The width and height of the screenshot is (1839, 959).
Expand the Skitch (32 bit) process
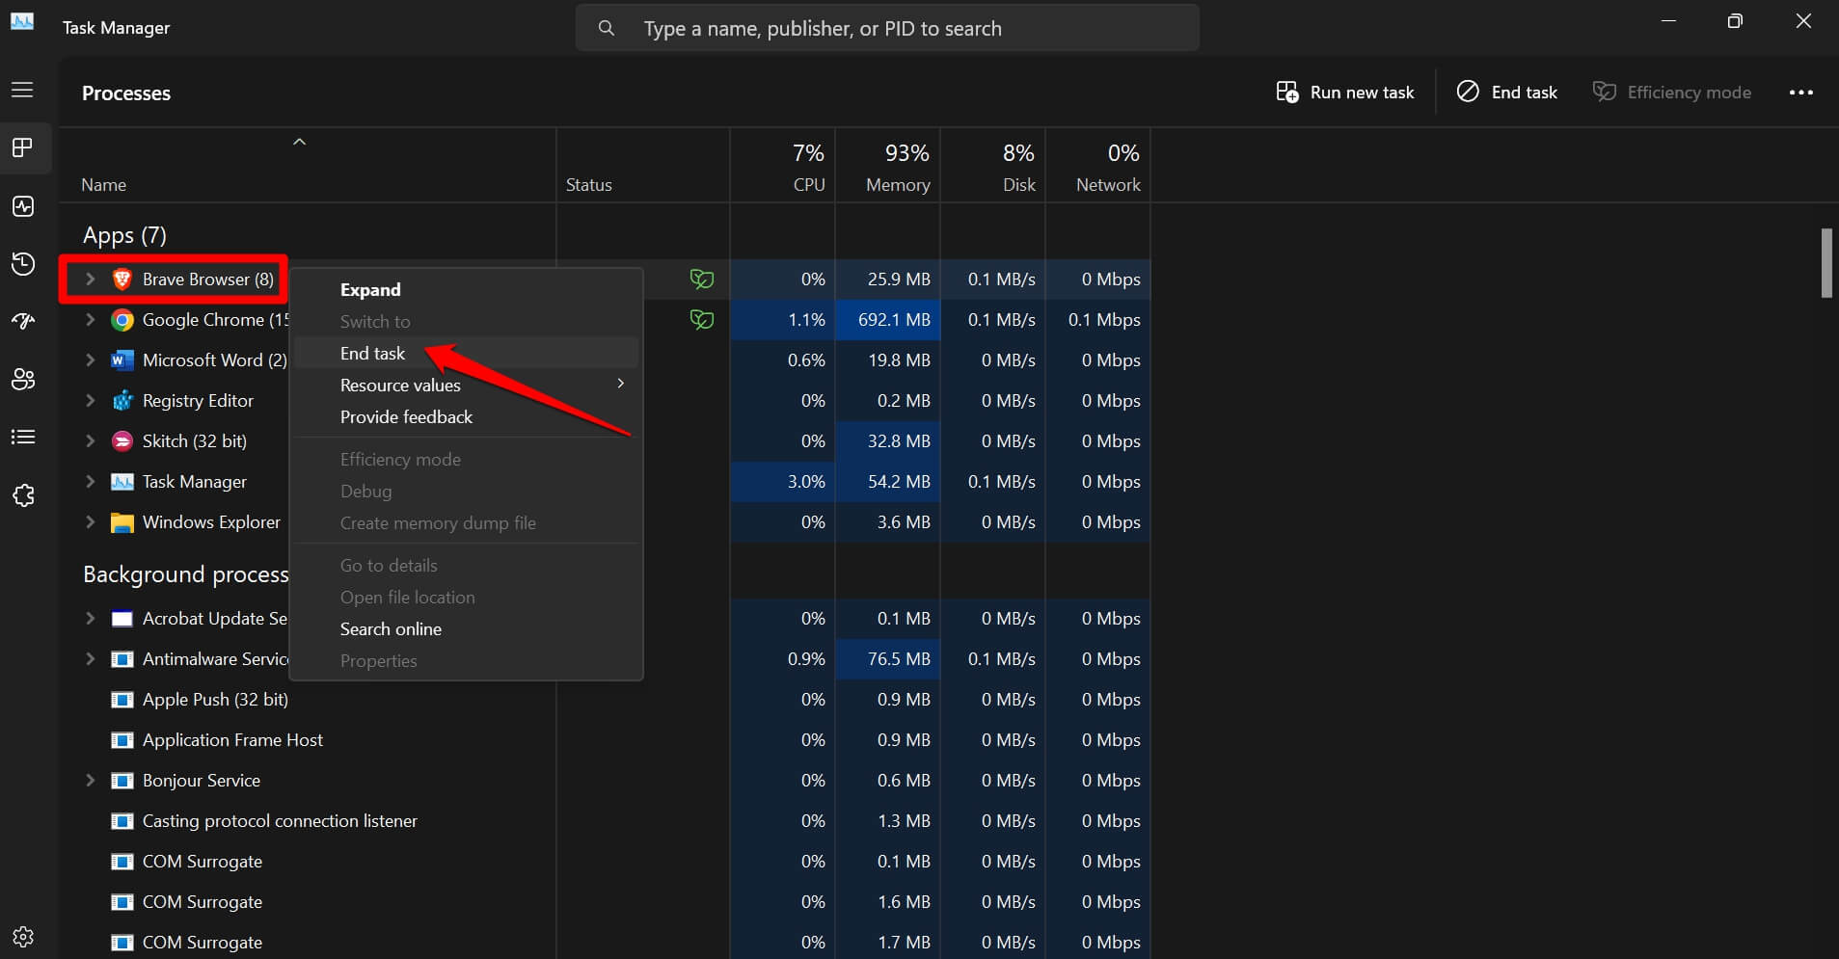pos(90,441)
